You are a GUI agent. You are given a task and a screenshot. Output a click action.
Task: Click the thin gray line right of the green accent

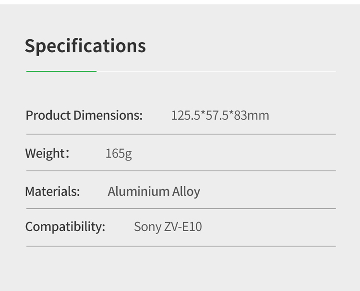point(216,72)
